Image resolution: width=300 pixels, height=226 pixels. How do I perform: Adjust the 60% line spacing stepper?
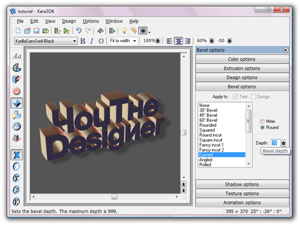click(212, 41)
